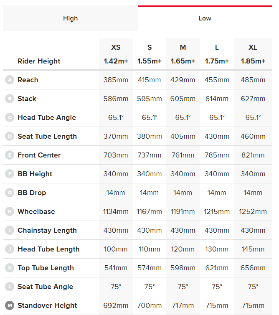This screenshot has width=279, height=315.
Task: Click the C icon for Head Tube Angle
Action: click(9, 117)
